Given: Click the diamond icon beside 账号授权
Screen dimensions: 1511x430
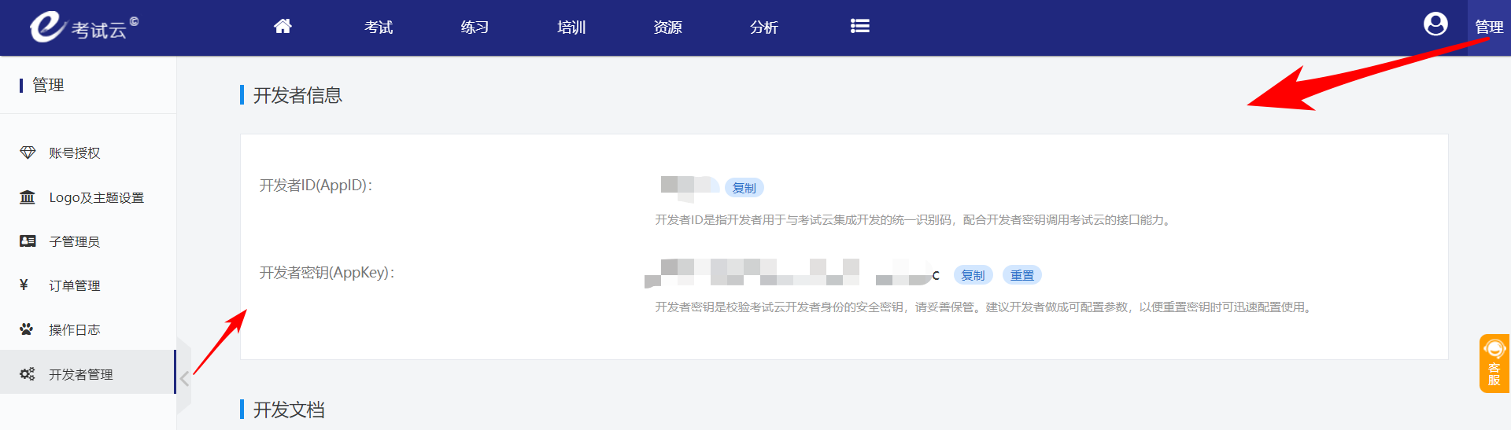Looking at the screenshot, I should click(28, 153).
